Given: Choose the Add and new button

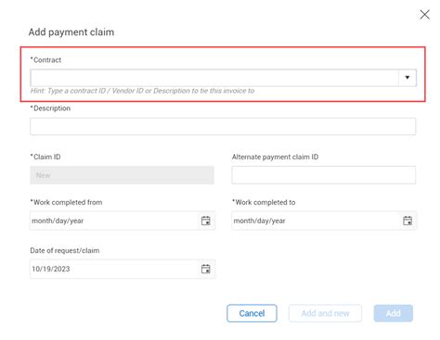Looking at the screenshot, I should pyautogui.click(x=325, y=313).
